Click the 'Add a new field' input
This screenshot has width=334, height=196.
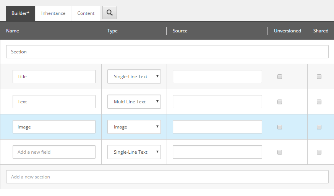click(54, 152)
